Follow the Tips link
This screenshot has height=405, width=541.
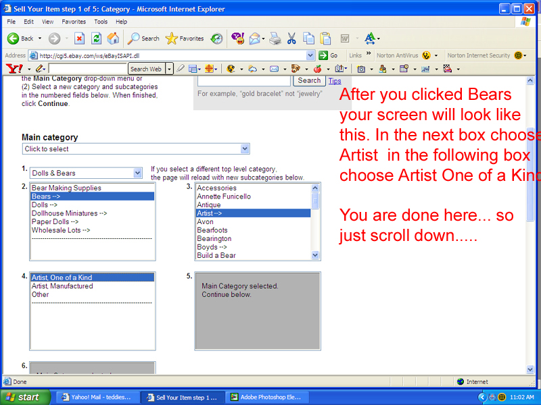pos(335,81)
